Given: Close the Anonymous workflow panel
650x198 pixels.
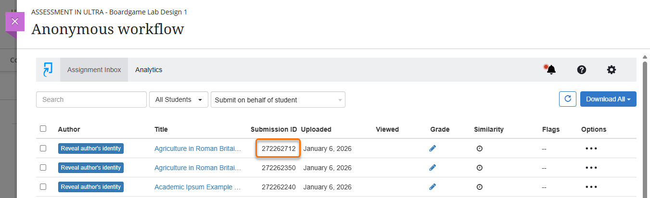Looking at the screenshot, I should [14, 22].
